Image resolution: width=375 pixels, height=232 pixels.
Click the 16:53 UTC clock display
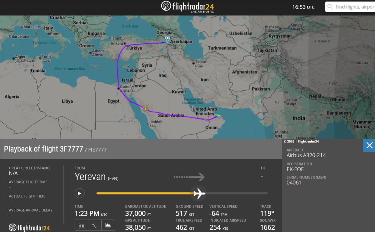click(303, 7)
